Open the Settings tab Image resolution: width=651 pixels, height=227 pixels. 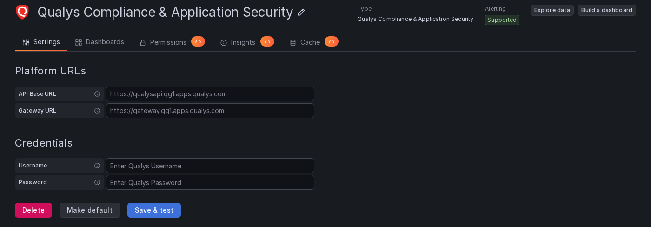coord(41,42)
